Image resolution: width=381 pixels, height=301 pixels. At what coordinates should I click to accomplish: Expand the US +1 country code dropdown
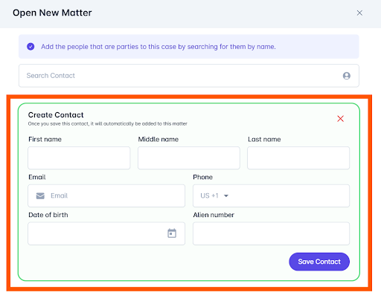214,195
